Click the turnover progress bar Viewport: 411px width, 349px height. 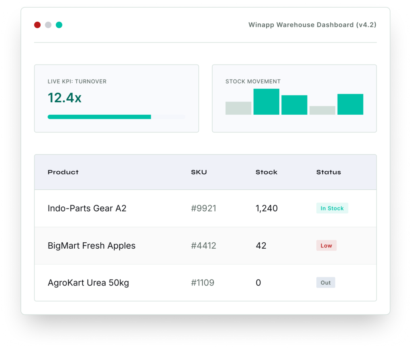point(116,117)
